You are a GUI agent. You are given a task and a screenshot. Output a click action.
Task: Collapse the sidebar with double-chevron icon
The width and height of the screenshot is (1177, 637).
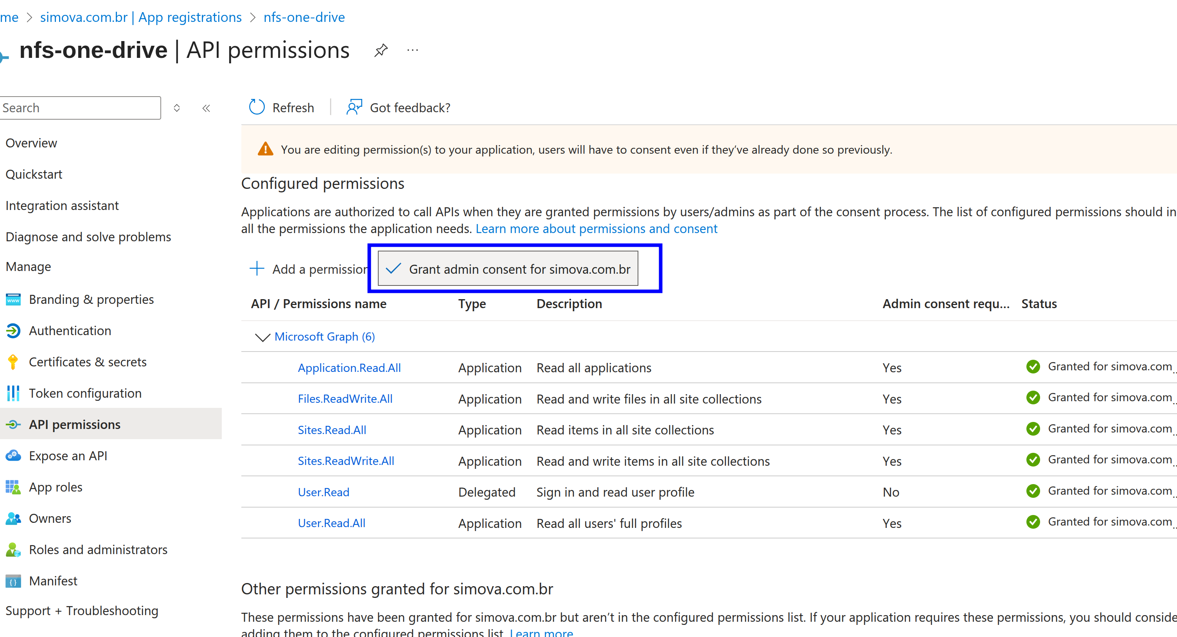click(x=206, y=108)
